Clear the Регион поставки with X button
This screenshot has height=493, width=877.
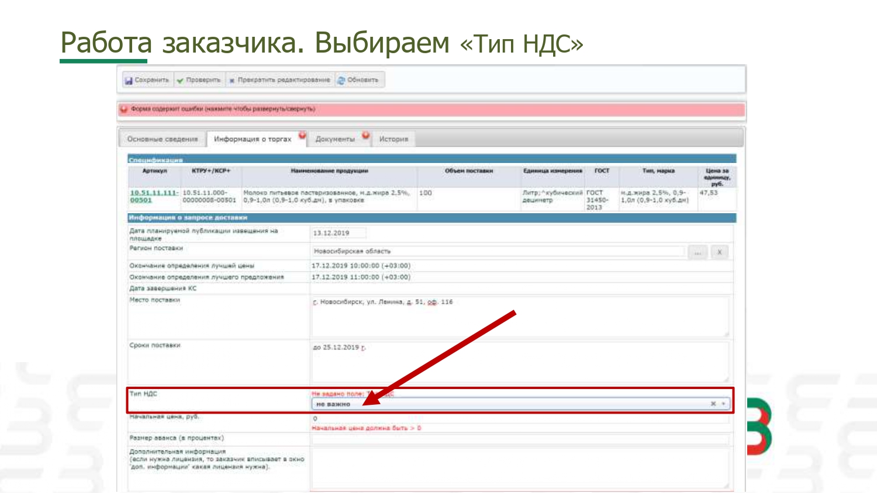click(719, 252)
